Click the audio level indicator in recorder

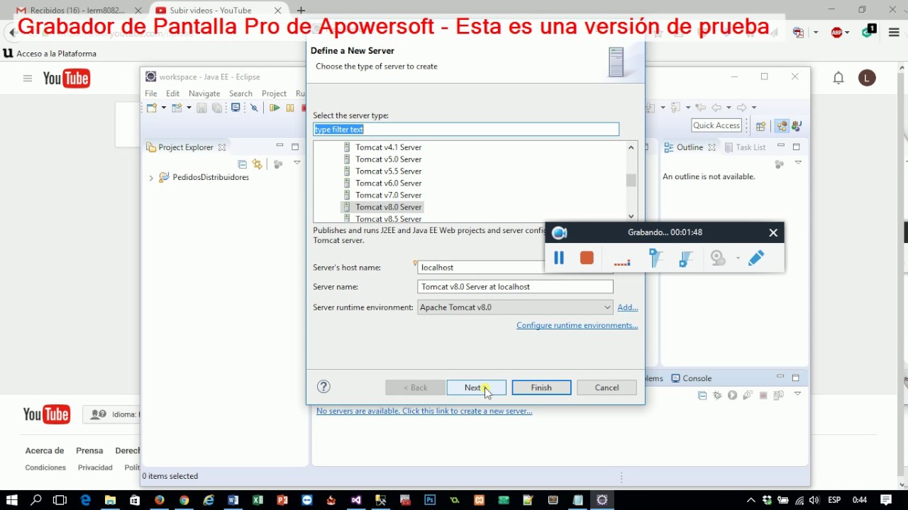[x=622, y=263]
